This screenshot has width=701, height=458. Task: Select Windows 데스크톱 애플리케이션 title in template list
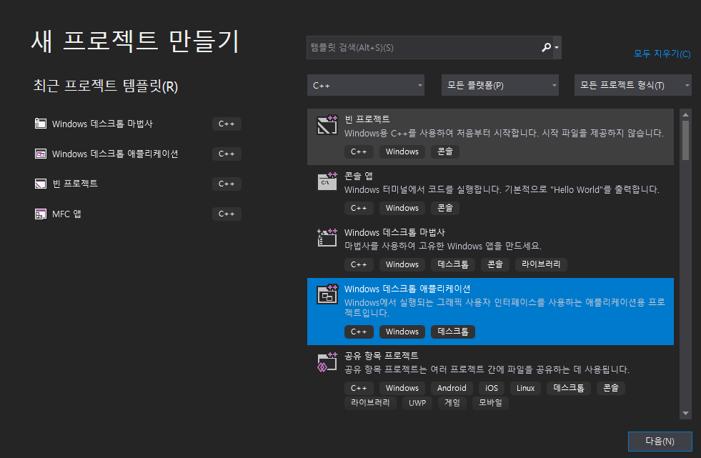tap(407, 289)
